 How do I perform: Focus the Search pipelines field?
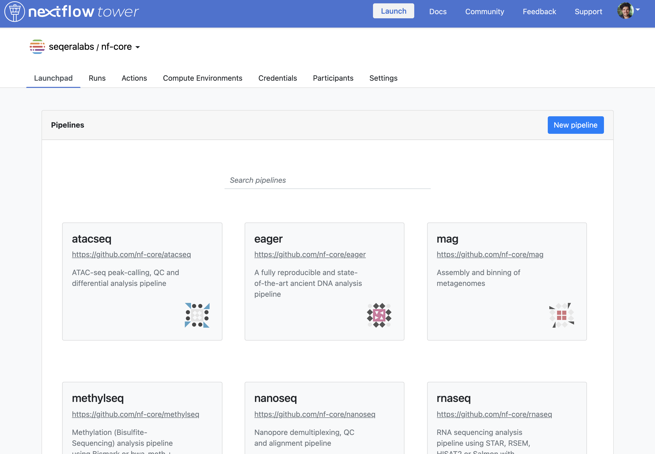click(327, 180)
